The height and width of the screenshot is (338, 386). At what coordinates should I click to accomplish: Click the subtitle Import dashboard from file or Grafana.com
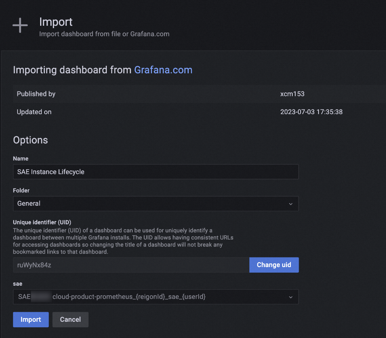pos(104,34)
